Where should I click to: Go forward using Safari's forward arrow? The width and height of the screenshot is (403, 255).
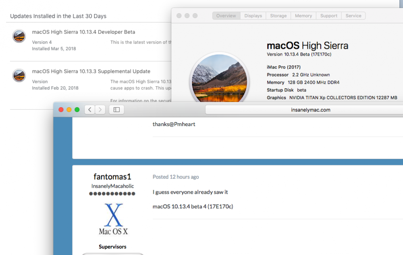(x=100, y=110)
